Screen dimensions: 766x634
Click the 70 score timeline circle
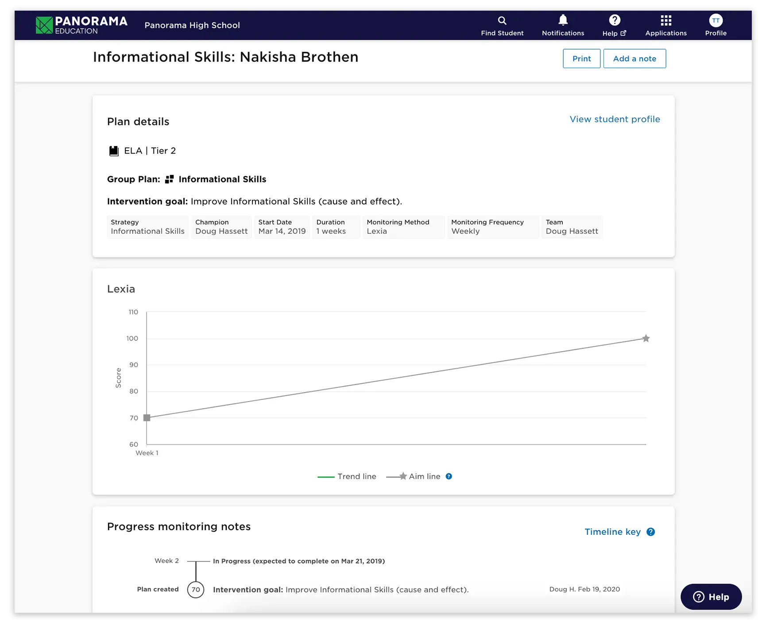[x=196, y=589]
